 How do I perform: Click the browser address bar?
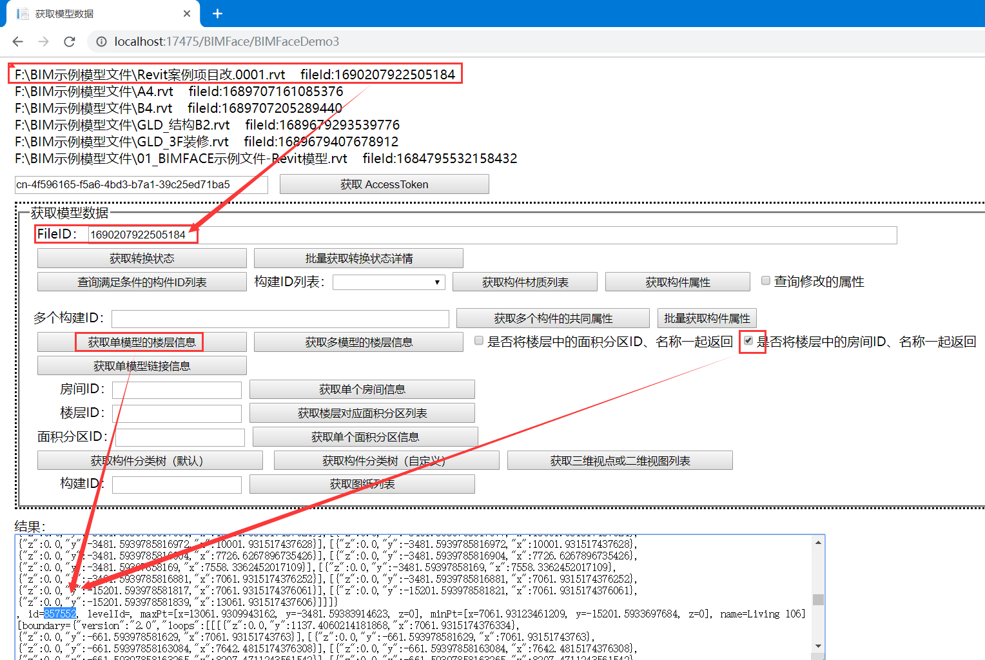387,41
